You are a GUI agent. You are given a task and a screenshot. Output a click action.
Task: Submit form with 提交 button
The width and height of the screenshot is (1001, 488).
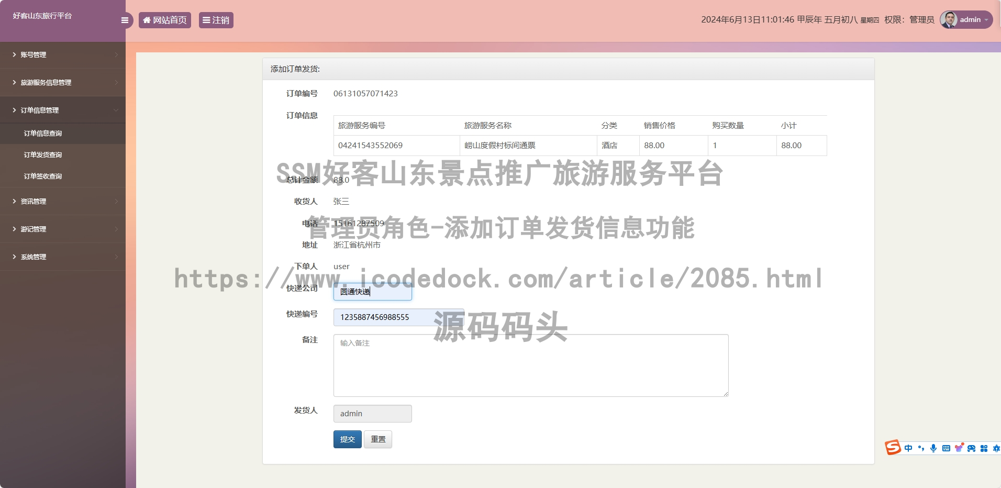348,439
